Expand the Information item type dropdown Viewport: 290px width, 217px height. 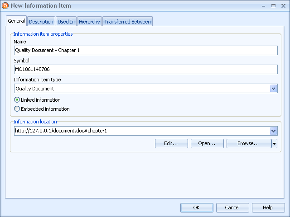pyautogui.click(x=273, y=89)
